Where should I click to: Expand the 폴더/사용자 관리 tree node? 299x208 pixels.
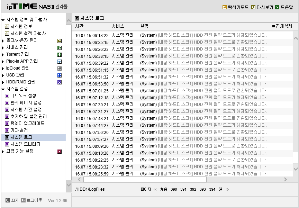pos(3,40)
